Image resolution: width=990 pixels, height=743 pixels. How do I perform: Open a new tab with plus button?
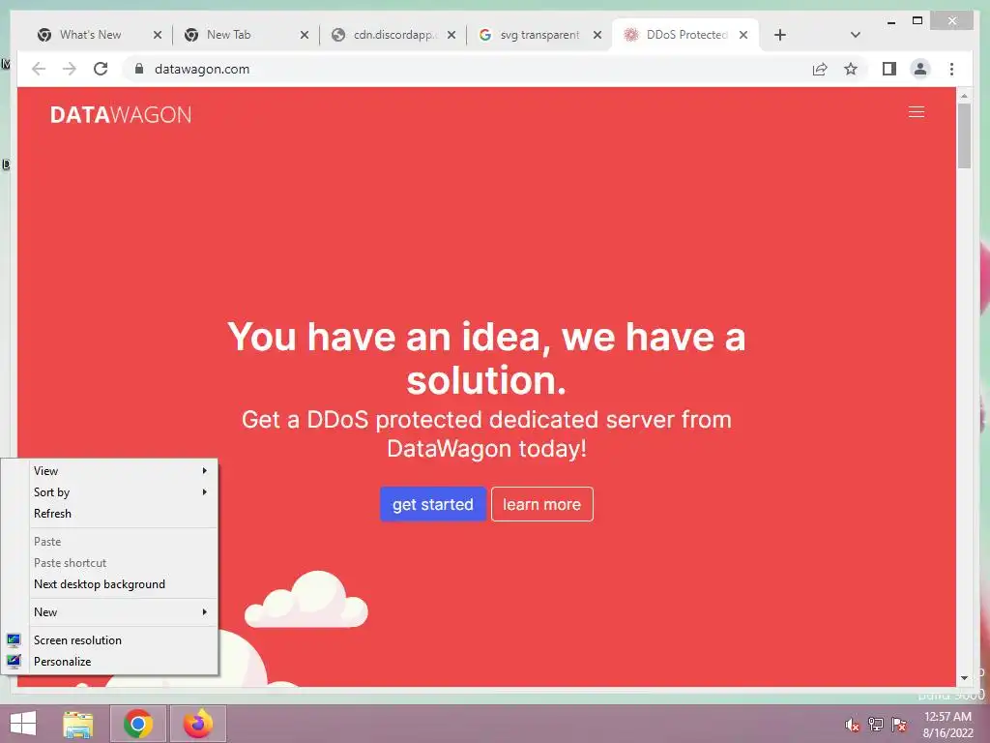coord(780,35)
